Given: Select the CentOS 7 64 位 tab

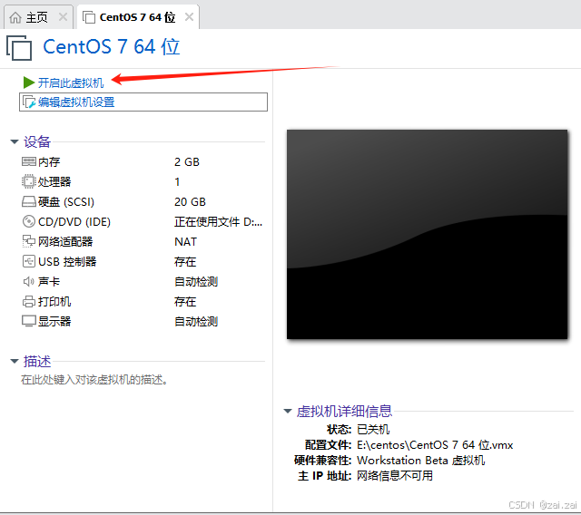Looking at the screenshot, I should [138, 17].
